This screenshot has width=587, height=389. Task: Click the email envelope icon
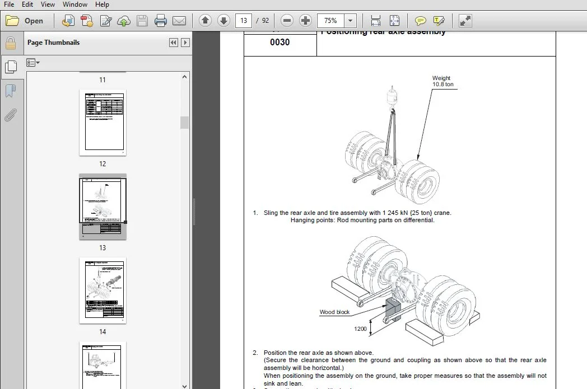[x=179, y=21]
